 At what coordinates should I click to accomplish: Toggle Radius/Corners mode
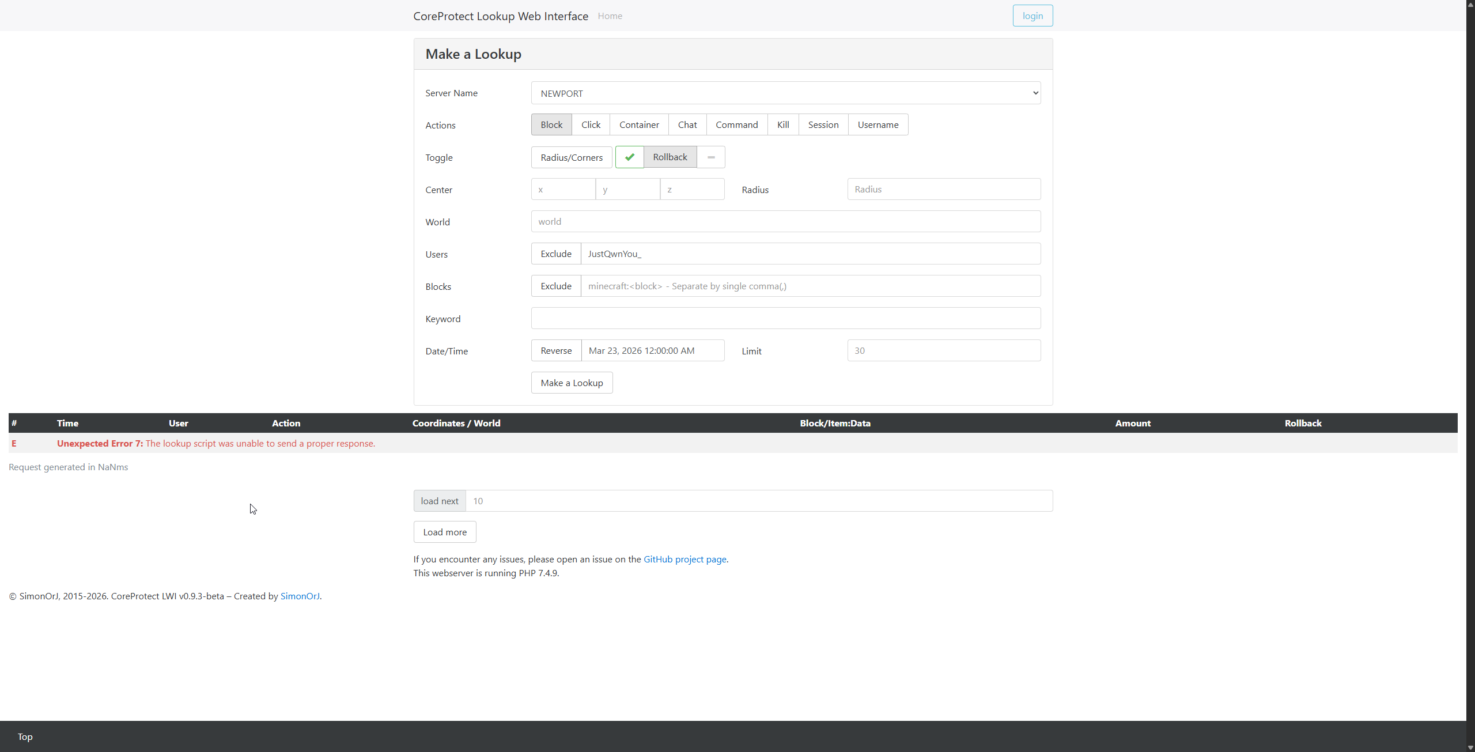572,157
